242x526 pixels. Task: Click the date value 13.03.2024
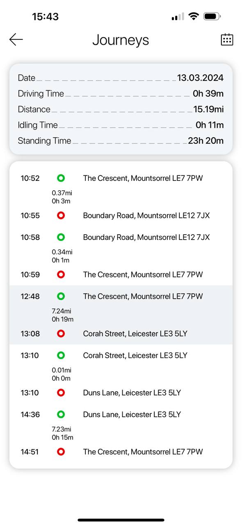coord(200,78)
